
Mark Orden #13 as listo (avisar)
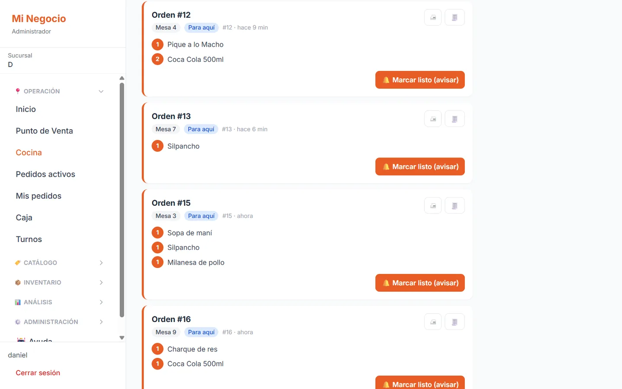(420, 166)
